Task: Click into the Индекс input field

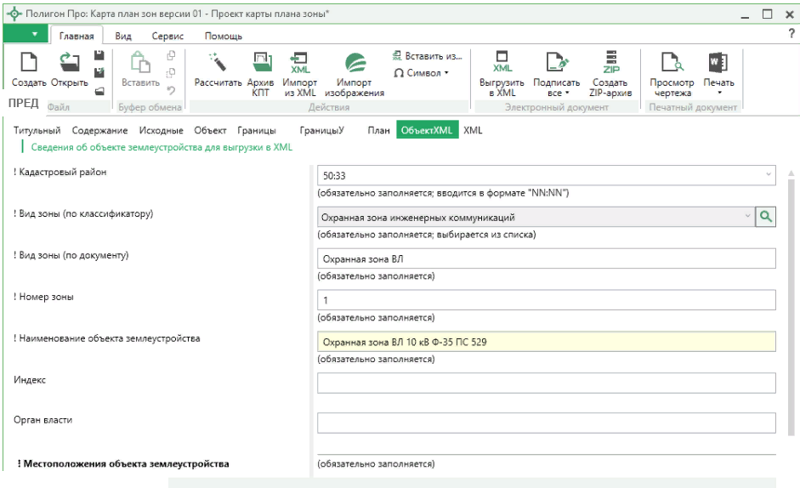Action: 546,383
